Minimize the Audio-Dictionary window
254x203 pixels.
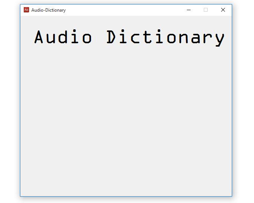tap(189, 10)
